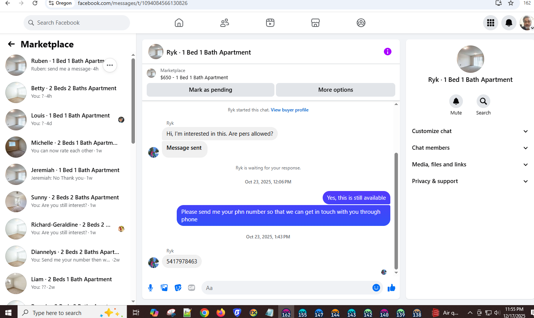This screenshot has height=318, width=534.
Task: Open the Diannelys 2 Beds 2 Baths conversation
Action: [x=66, y=256]
